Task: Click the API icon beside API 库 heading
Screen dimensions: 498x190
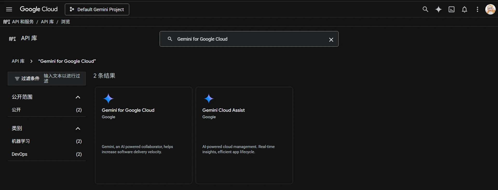Action: point(12,39)
